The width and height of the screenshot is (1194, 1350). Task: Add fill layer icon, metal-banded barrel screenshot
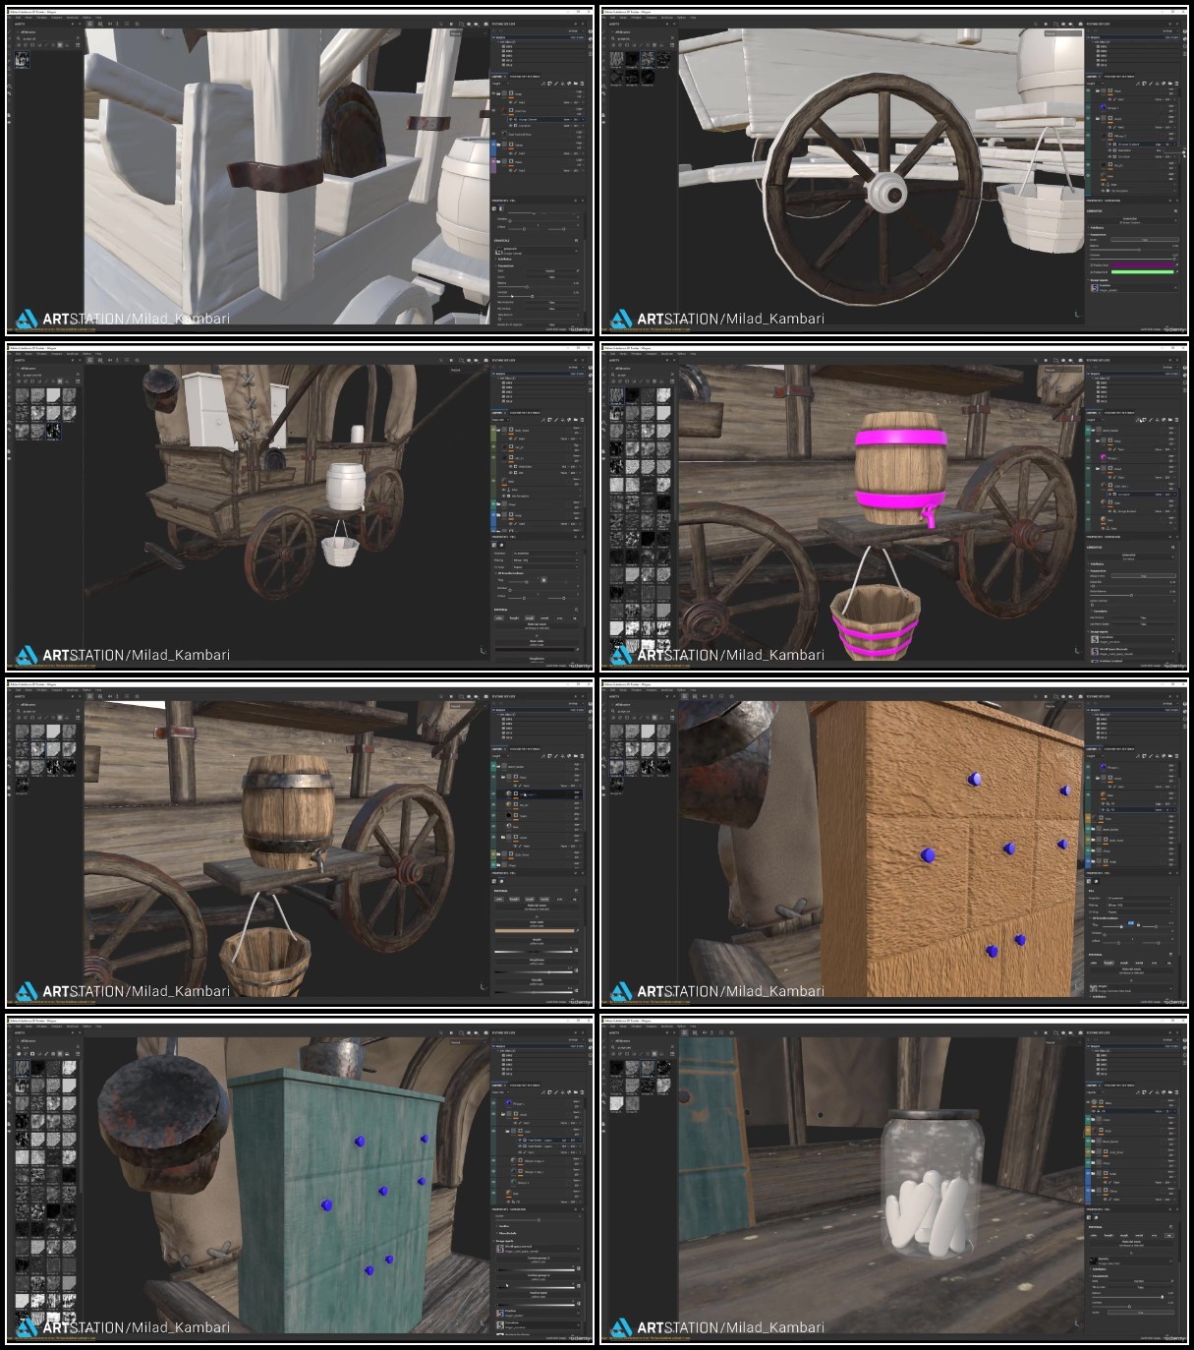(562, 756)
